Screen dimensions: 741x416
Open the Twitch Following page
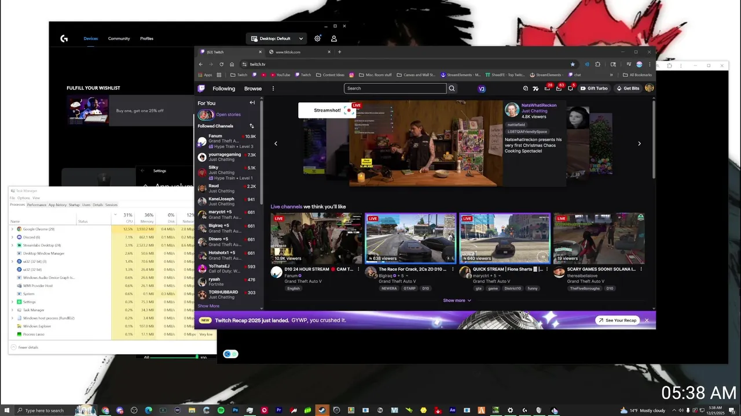223,88
